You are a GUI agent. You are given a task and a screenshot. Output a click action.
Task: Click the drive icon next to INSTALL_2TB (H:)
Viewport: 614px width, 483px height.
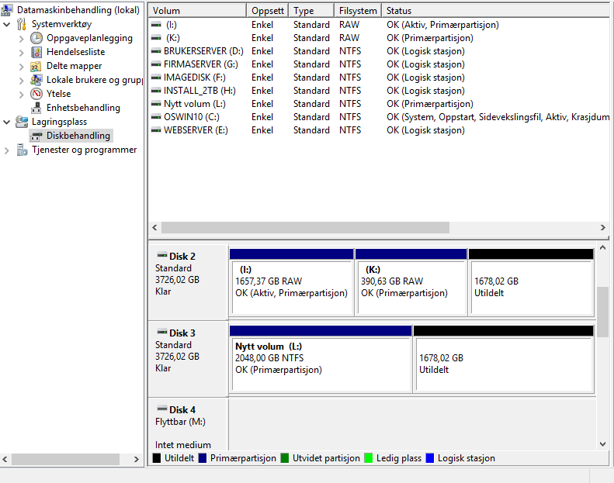[x=156, y=91]
